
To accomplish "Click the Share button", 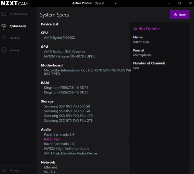I will 179,15.
